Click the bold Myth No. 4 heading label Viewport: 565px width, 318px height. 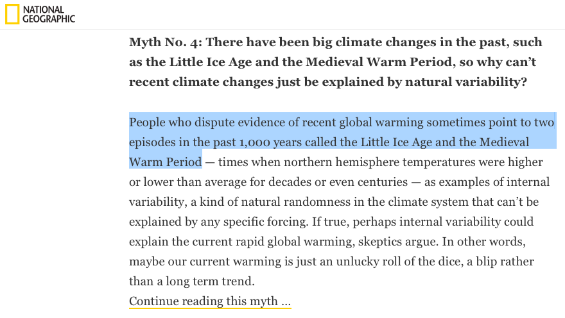tap(166, 42)
